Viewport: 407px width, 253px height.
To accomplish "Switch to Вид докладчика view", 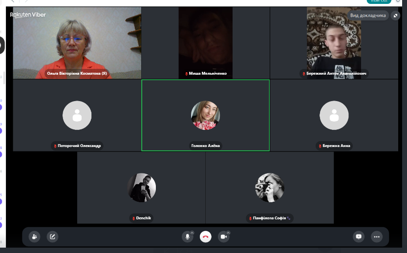I will tap(368, 16).
